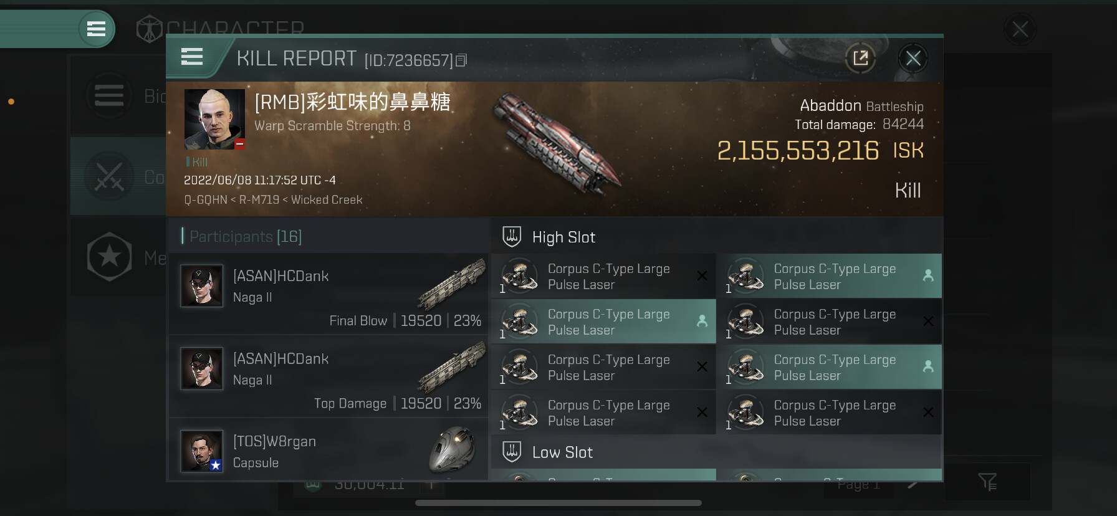Close the Kill Report window
The image size is (1117, 516).
tap(913, 59)
